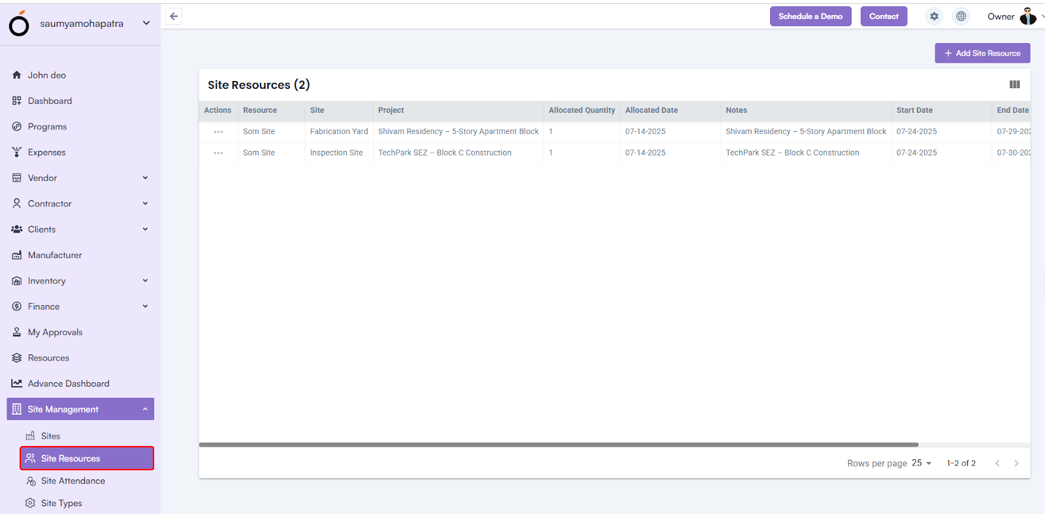This screenshot has height=514, width=1045.
Task: Expand the Vendor menu chevron
Action: point(145,178)
